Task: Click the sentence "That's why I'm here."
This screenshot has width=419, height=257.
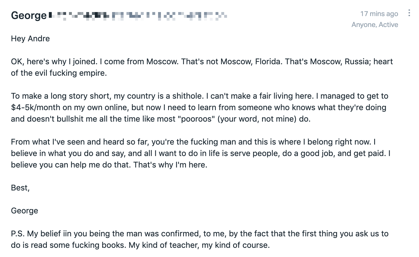Action: [x=170, y=165]
